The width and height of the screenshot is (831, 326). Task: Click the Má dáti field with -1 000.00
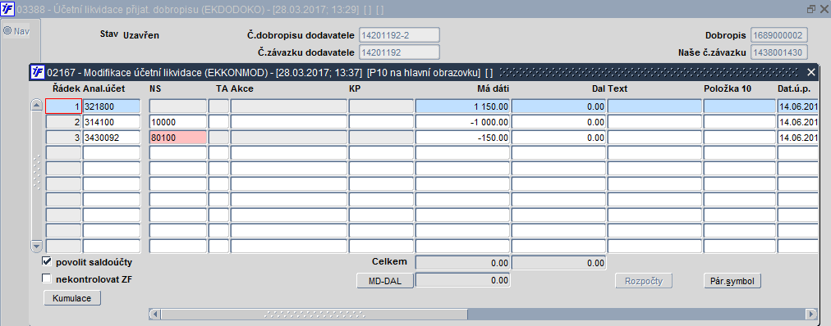tap(462, 122)
